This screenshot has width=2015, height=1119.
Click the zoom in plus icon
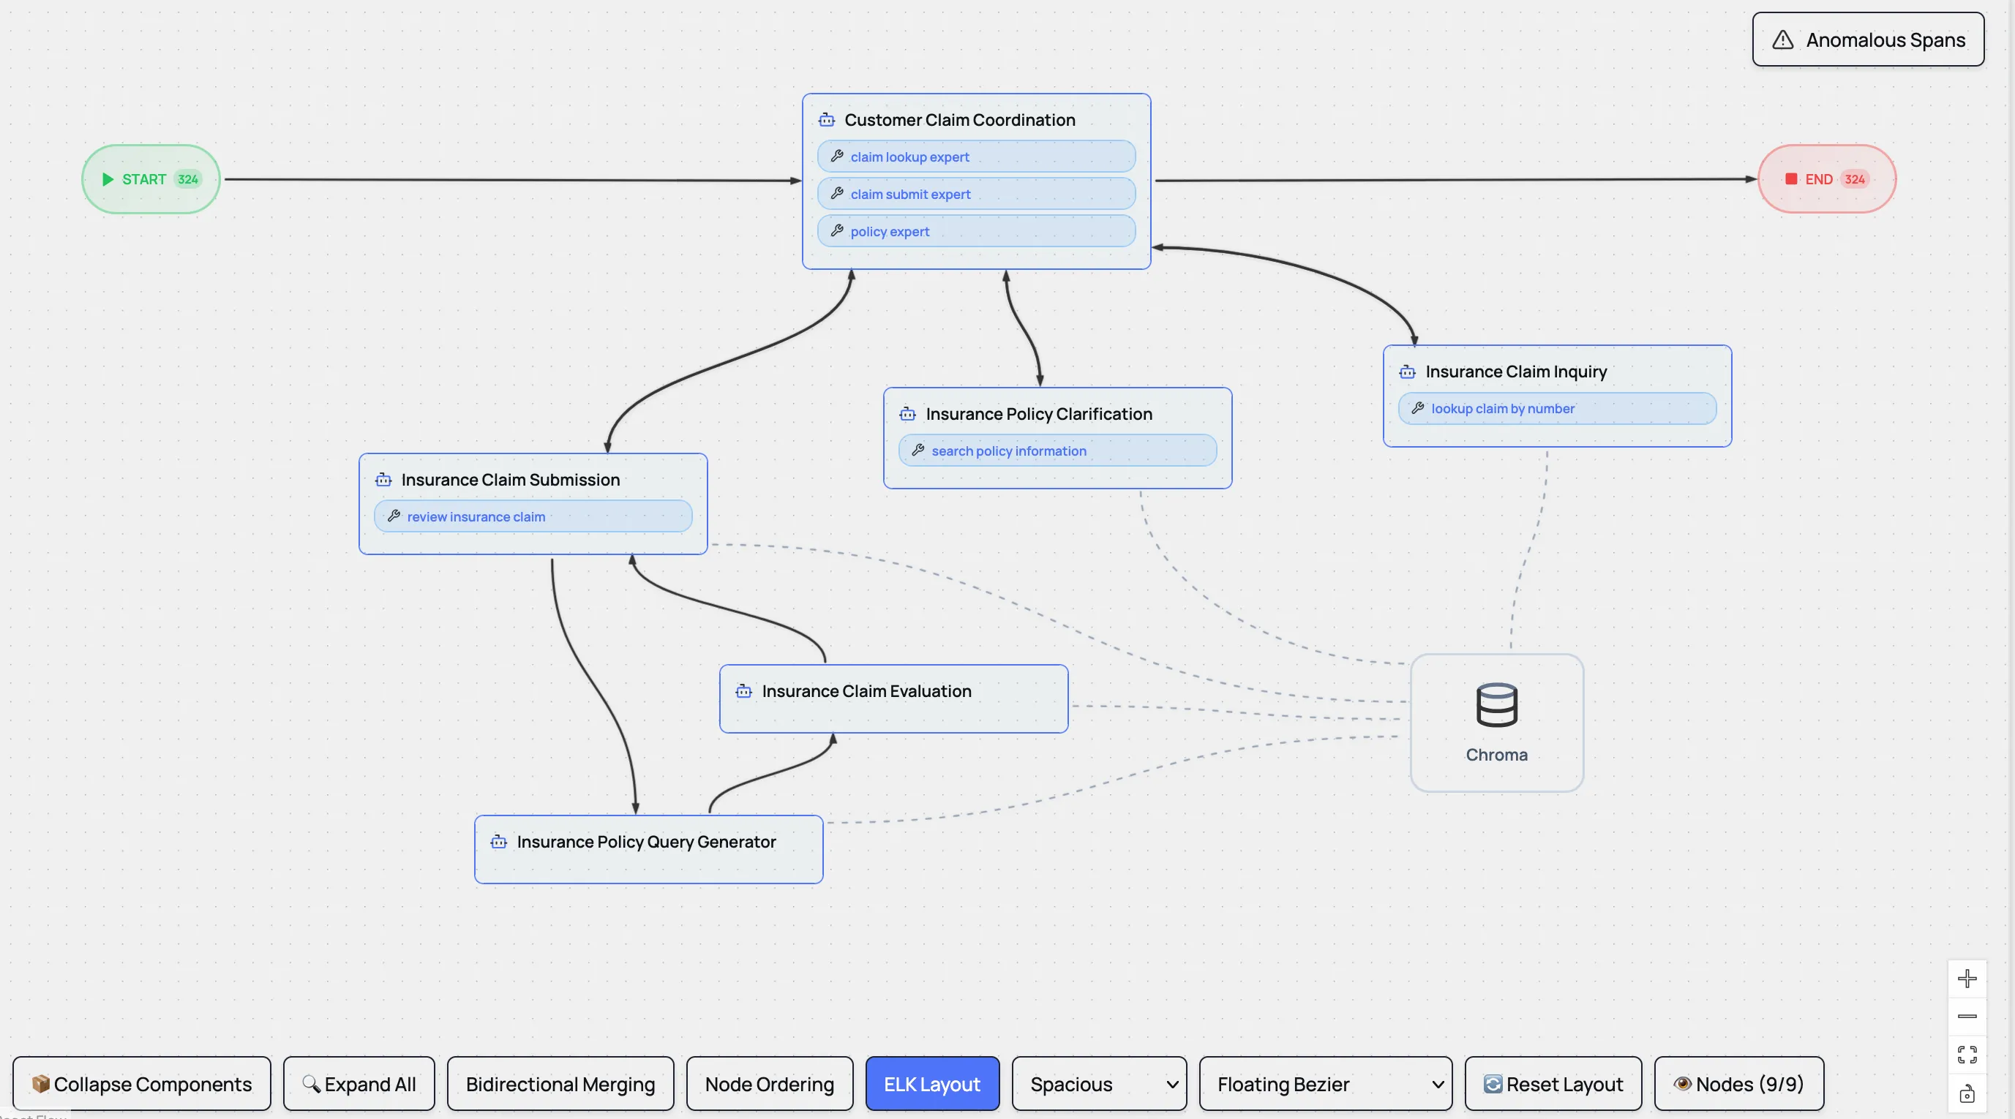tap(1968, 977)
